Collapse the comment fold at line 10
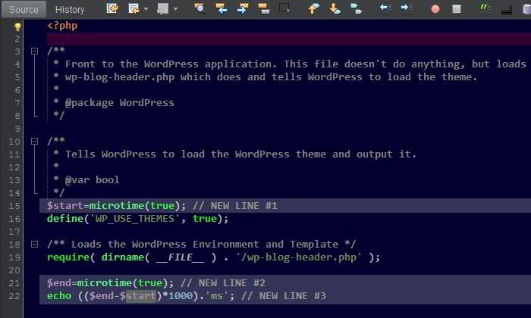The width and height of the screenshot is (531, 318). (x=34, y=141)
